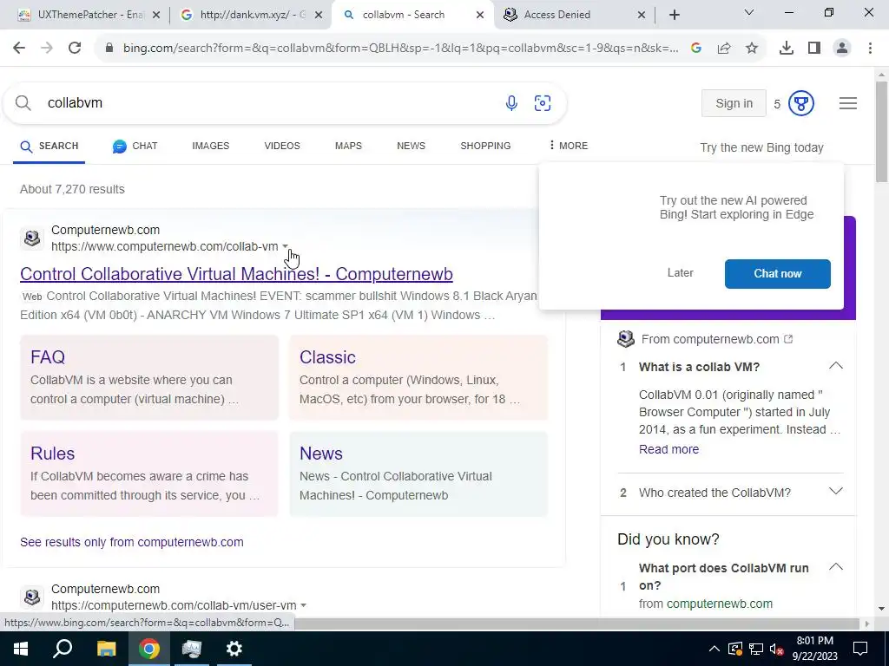Open a new tab with plus button
This screenshot has height=666, width=889.
tap(674, 15)
